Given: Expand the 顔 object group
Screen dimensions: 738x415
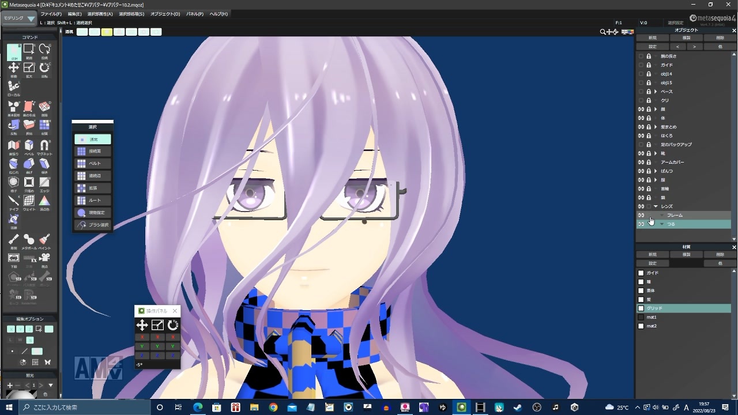Looking at the screenshot, I should coord(656,109).
